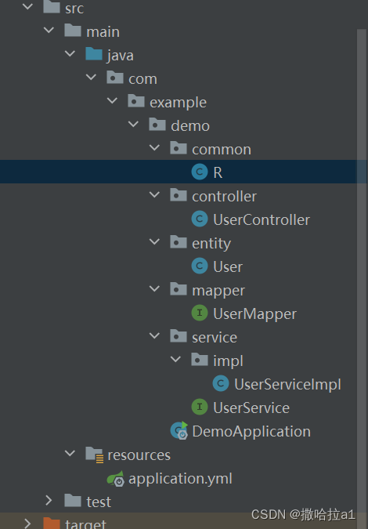Select the resources folder label
The width and height of the screenshot is (368, 529).
139,455
